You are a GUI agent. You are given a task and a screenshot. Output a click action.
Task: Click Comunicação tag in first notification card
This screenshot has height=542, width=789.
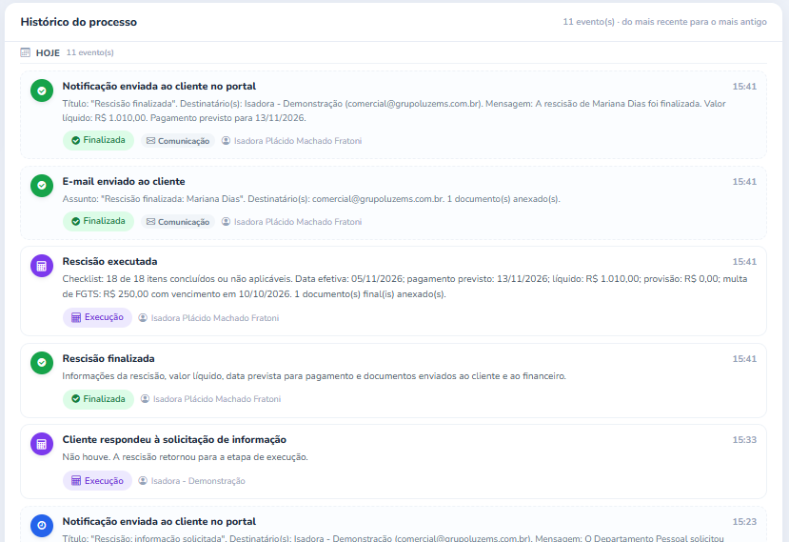[178, 141]
